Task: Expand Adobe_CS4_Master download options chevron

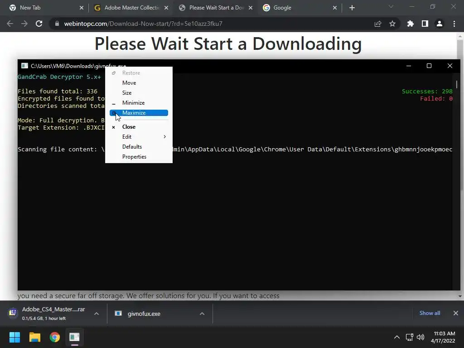Action: (x=97, y=314)
